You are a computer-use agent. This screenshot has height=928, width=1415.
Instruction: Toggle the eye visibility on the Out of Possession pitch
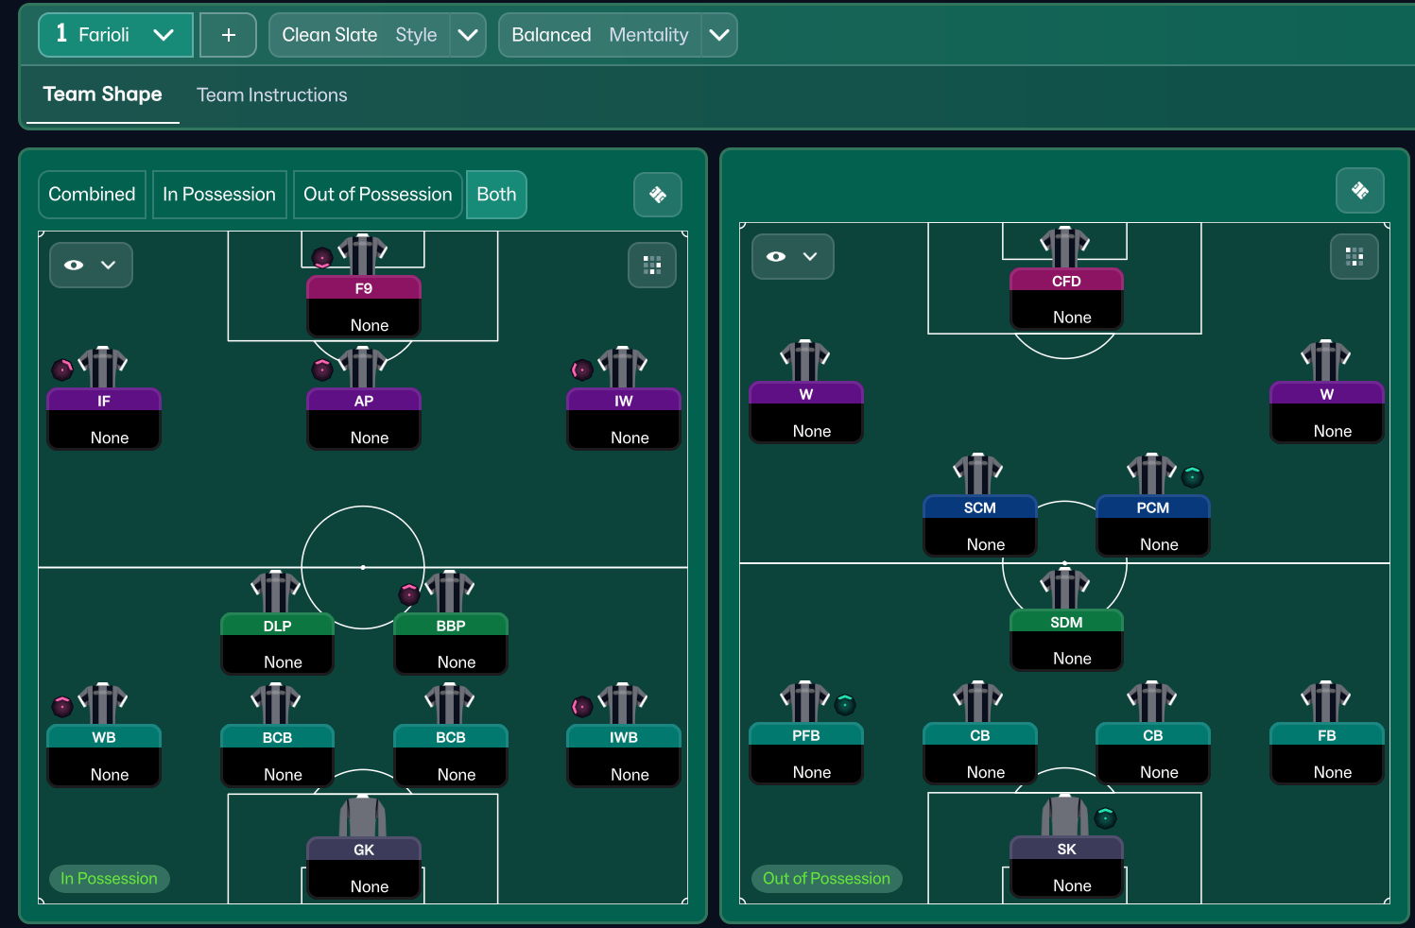click(x=777, y=257)
